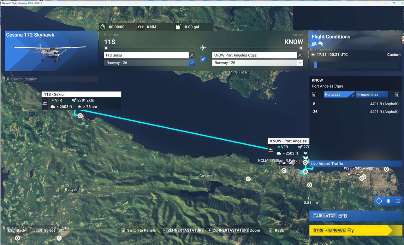Switch to the Runways tab

(x=340, y=94)
